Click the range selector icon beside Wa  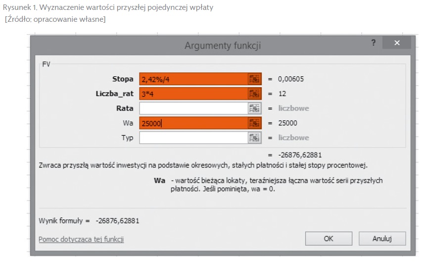(x=254, y=123)
